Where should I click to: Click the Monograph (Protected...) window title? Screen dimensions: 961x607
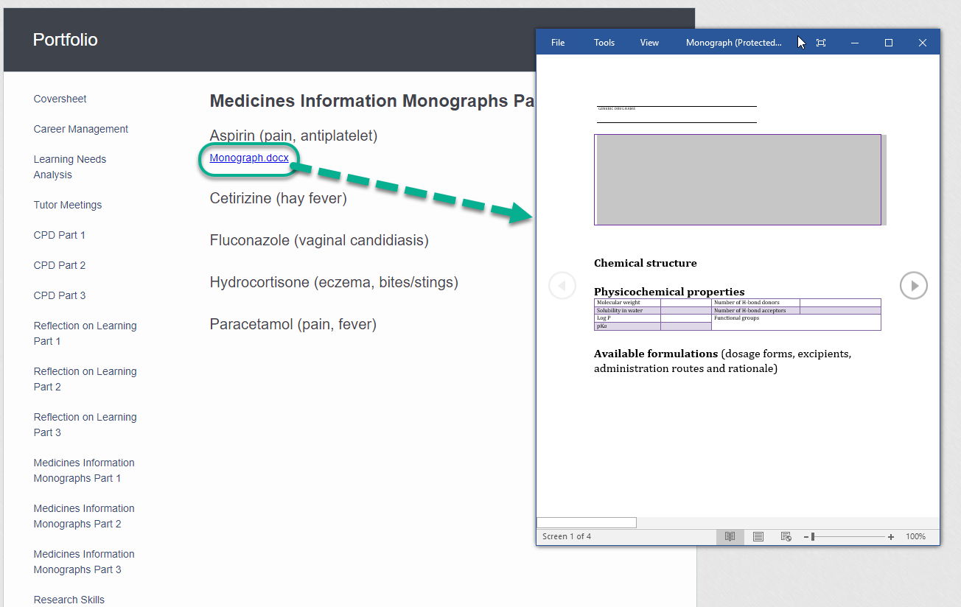coord(734,43)
